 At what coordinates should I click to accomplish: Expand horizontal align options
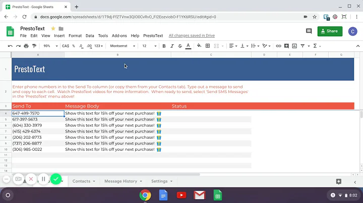tap(233, 46)
